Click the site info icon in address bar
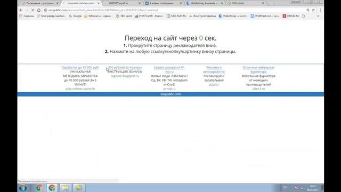The image size is (341, 192). [46, 10]
